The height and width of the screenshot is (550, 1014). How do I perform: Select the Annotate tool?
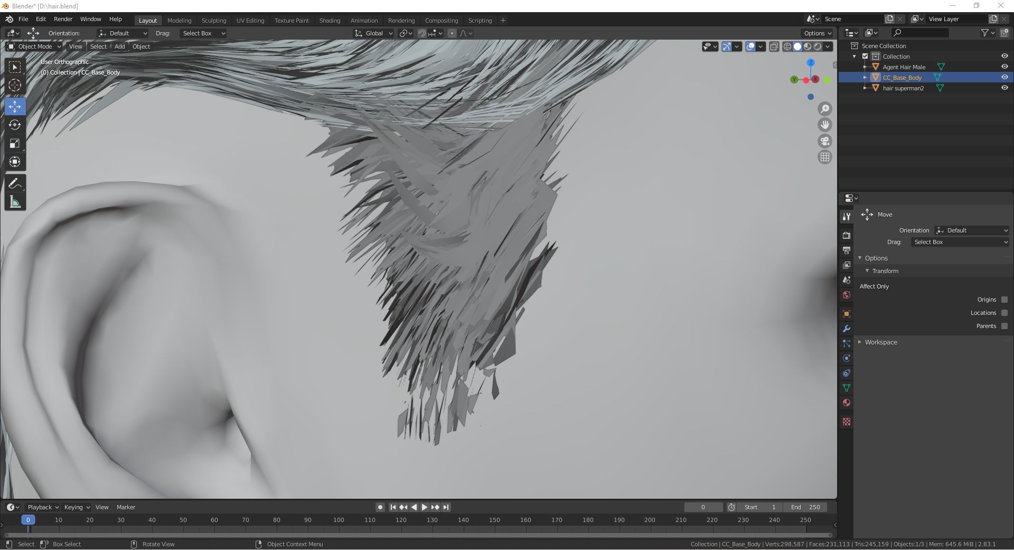15,183
